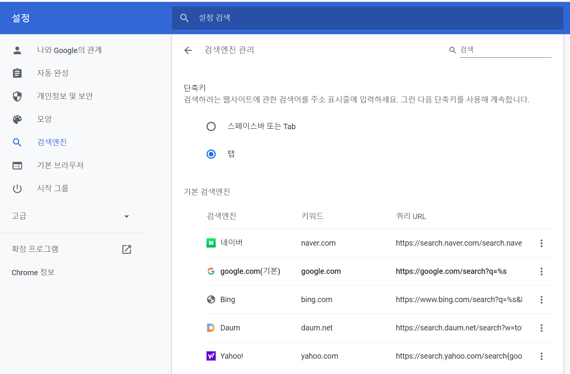Click the Yahoo query URL text
The height and width of the screenshot is (374, 570).
459,356
